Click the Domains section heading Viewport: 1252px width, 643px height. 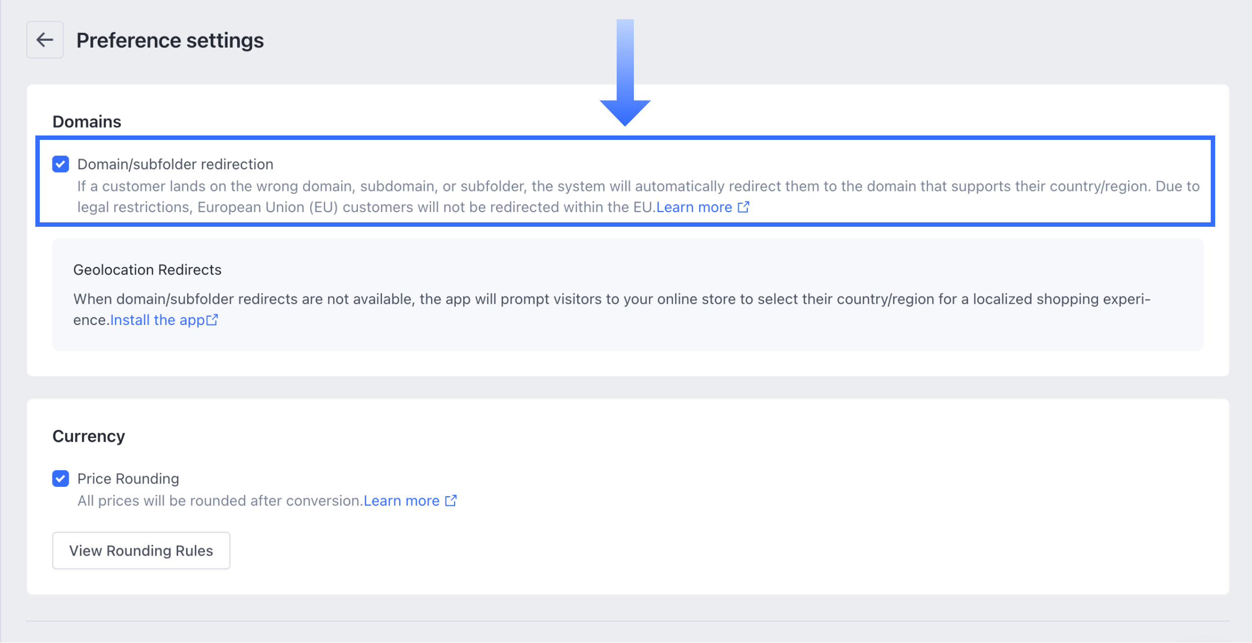tap(87, 121)
